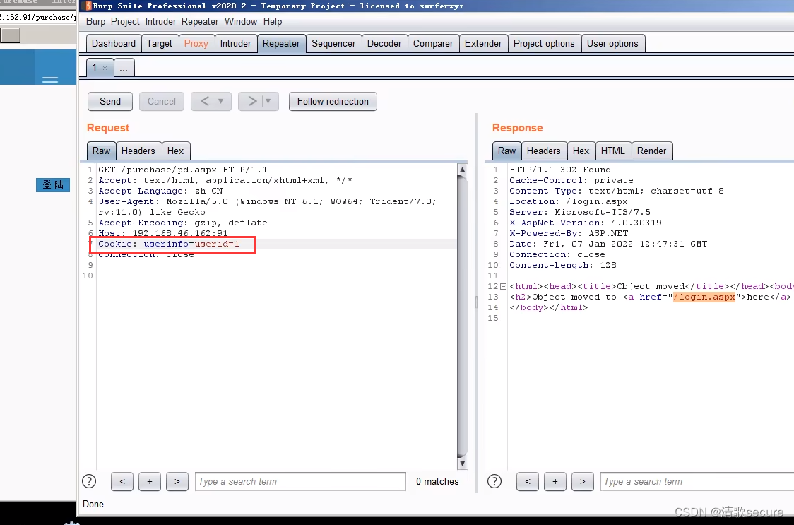Screen dimensions: 794x525
Task: Click the highlighted /login.aspx href in response
Action: pos(704,297)
